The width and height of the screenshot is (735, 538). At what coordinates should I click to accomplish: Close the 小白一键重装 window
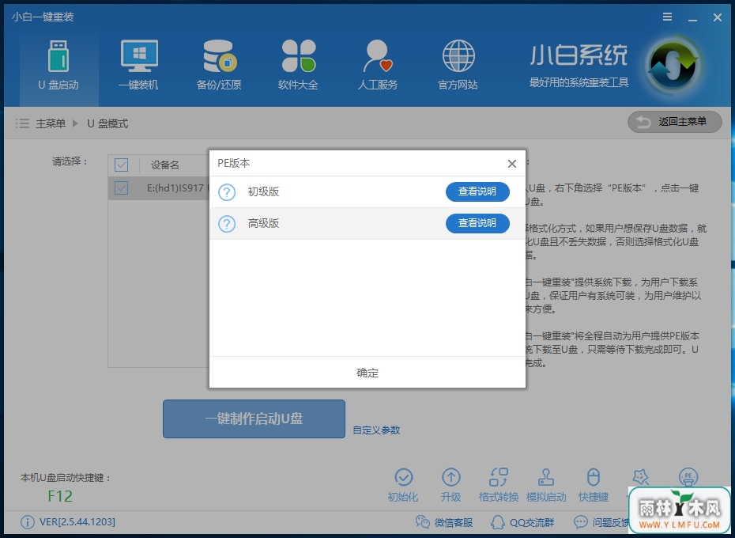tap(717, 17)
